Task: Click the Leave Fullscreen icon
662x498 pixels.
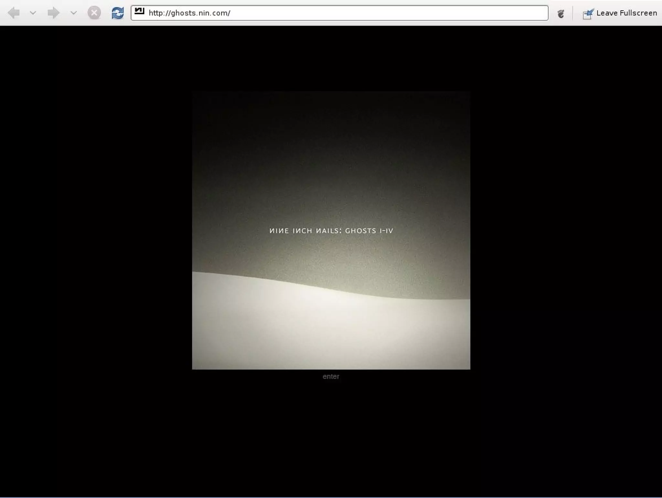Action: tap(588, 14)
